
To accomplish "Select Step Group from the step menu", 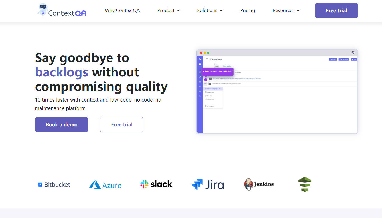I will click(210, 92).
